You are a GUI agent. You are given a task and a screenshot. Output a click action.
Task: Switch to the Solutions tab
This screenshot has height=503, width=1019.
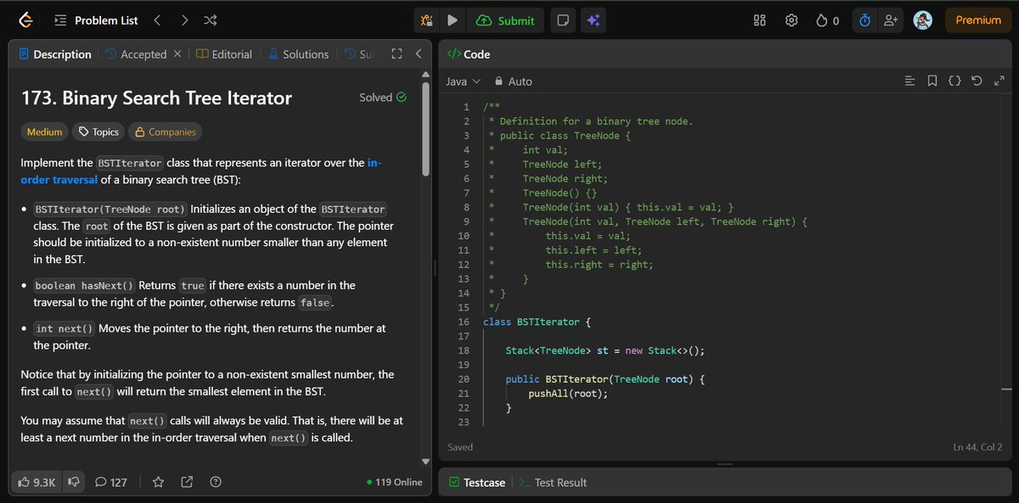tap(298, 54)
